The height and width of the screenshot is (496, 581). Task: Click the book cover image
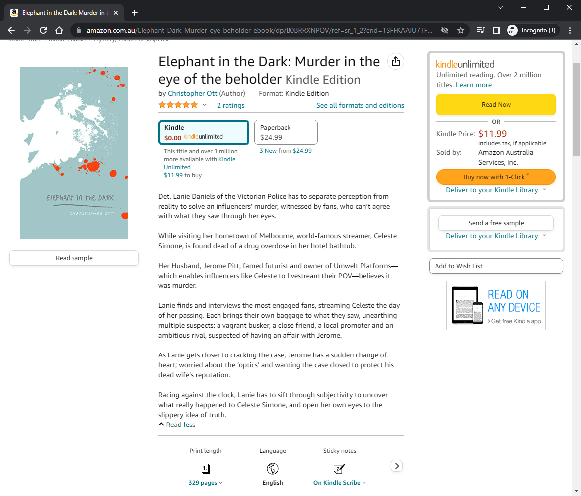pos(74,153)
